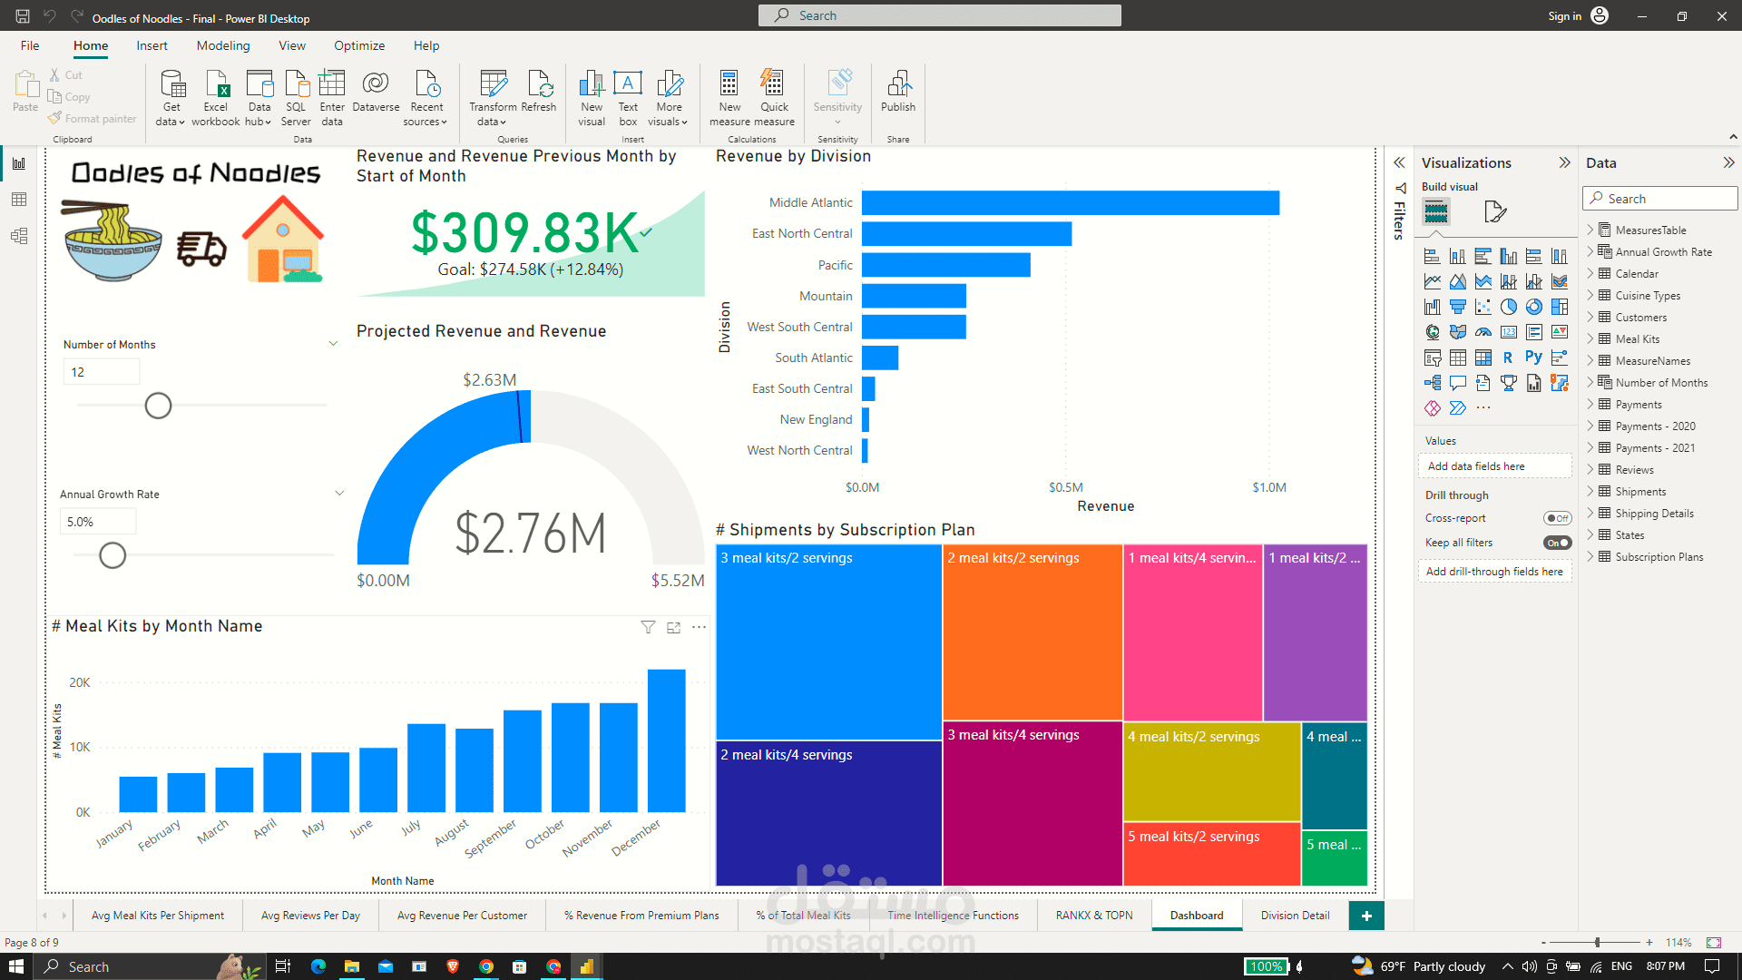The width and height of the screenshot is (1742, 980).
Task: Expand the Filters pane
Action: (x=1399, y=162)
